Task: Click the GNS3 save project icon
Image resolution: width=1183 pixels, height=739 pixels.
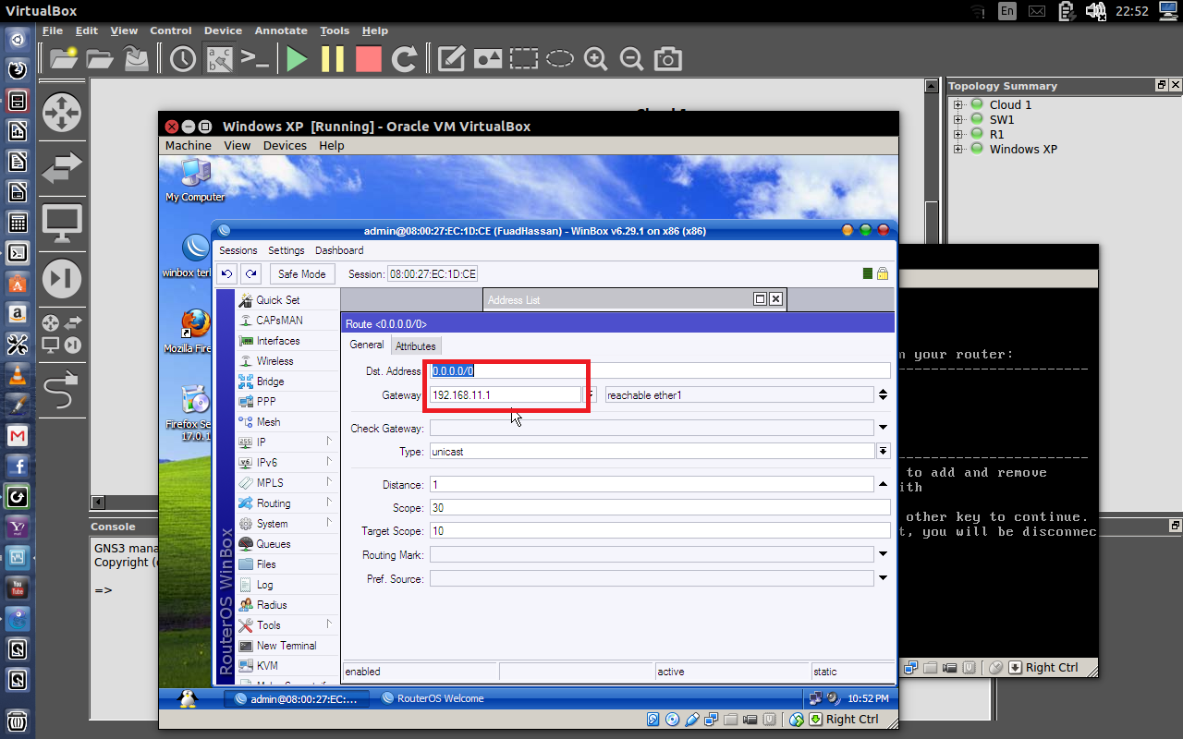Action: (136, 59)
